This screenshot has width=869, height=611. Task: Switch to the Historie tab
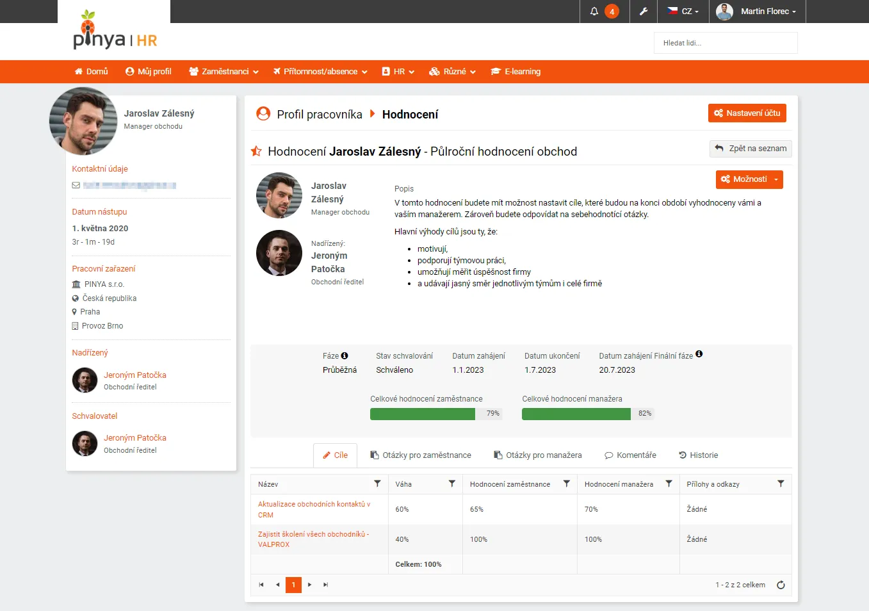tap(699, 455)
